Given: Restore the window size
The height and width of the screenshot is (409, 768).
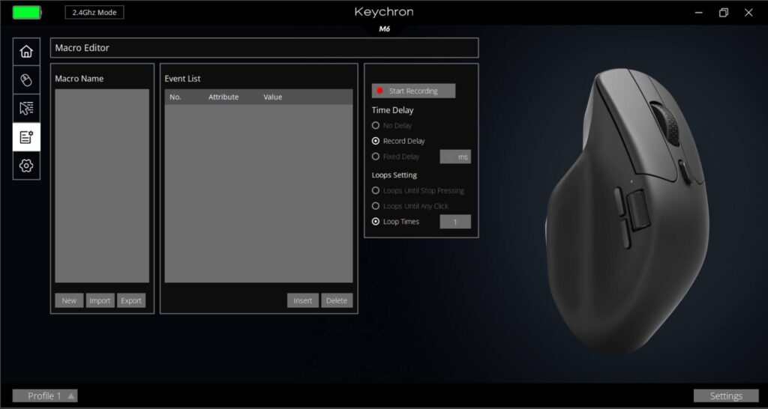Looking at the screenshot, I should point(723,13).
